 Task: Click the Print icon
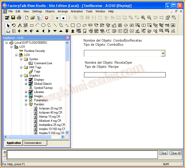pos(19,18)
